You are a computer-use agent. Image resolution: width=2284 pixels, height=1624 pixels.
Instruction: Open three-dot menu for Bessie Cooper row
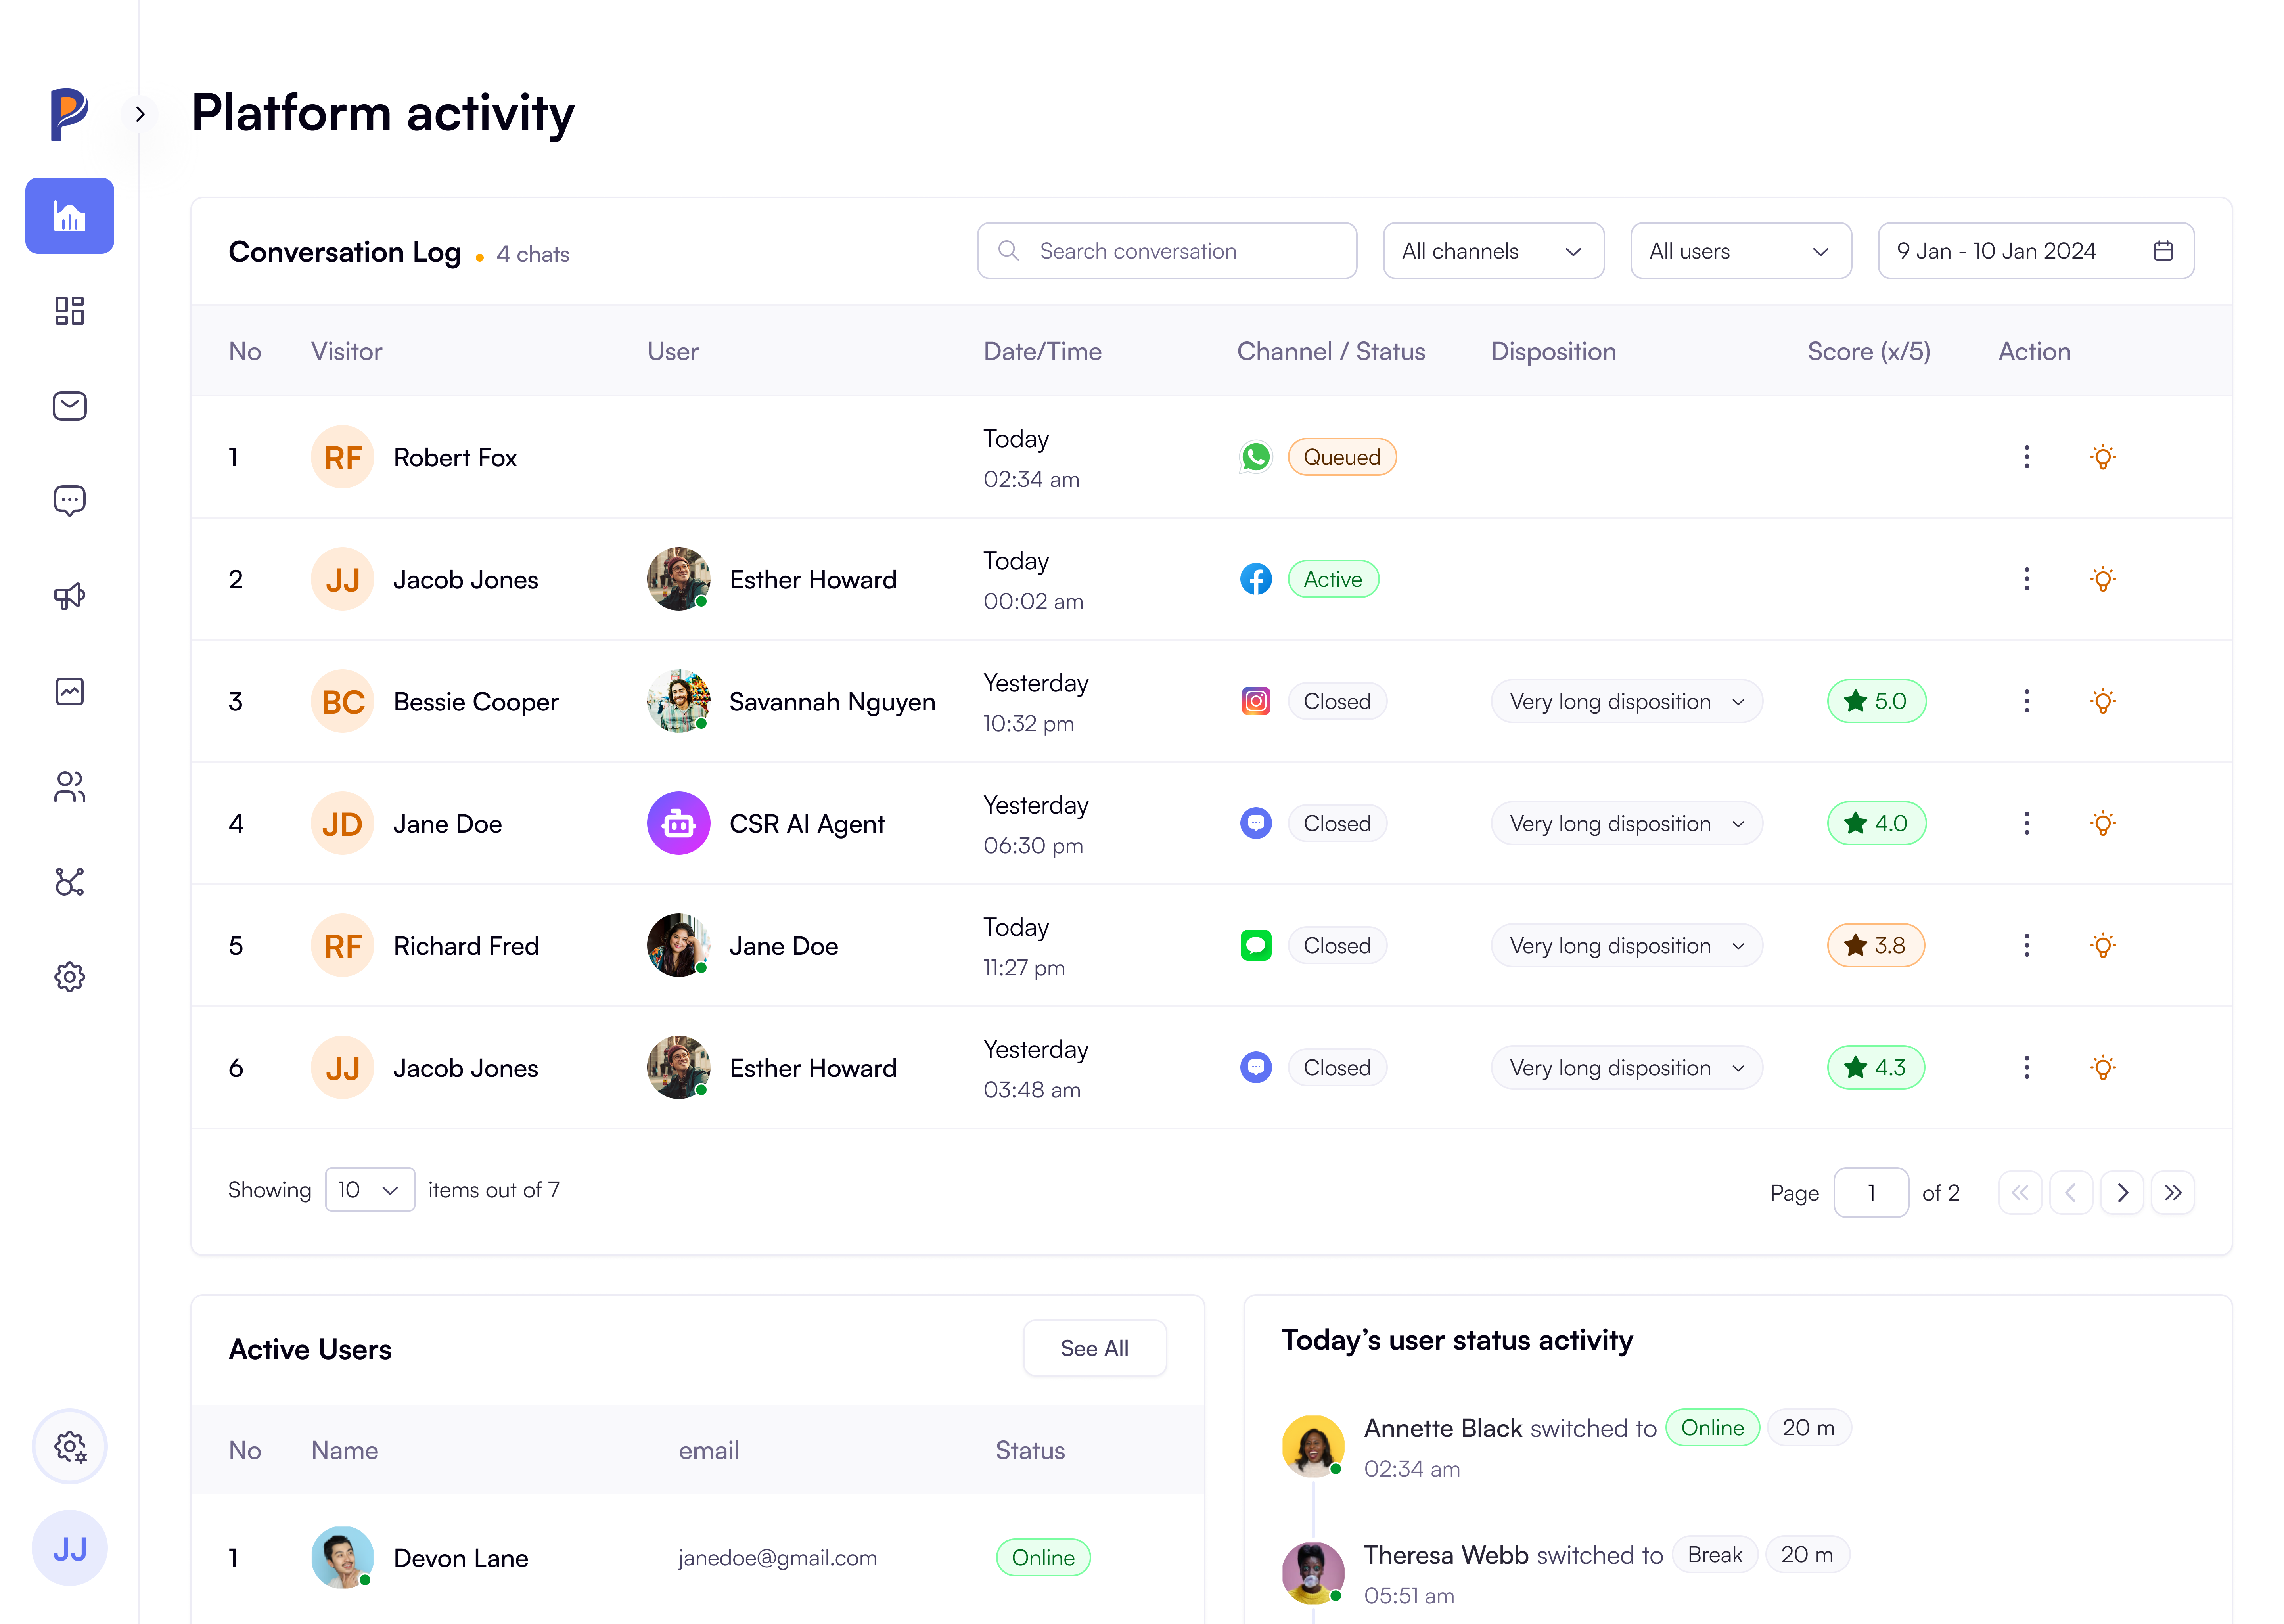[x=2026, y=701]
